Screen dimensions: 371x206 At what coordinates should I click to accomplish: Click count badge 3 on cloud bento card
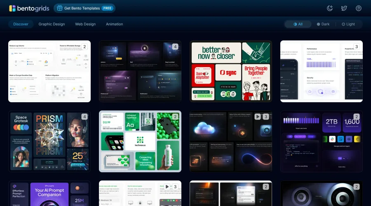pos(266,117)
